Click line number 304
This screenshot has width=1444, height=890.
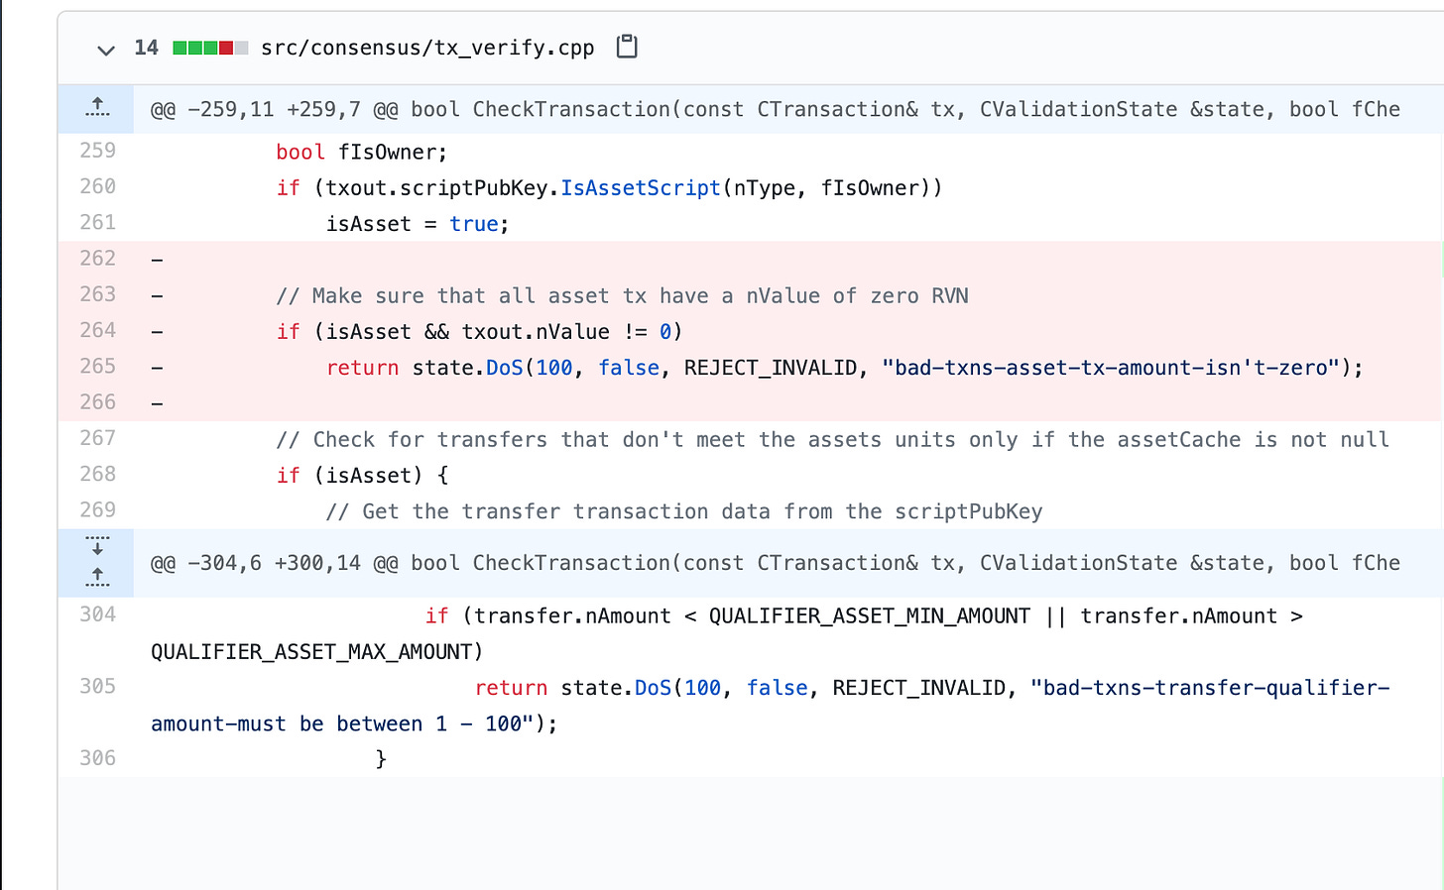click(x=97, y=614)
